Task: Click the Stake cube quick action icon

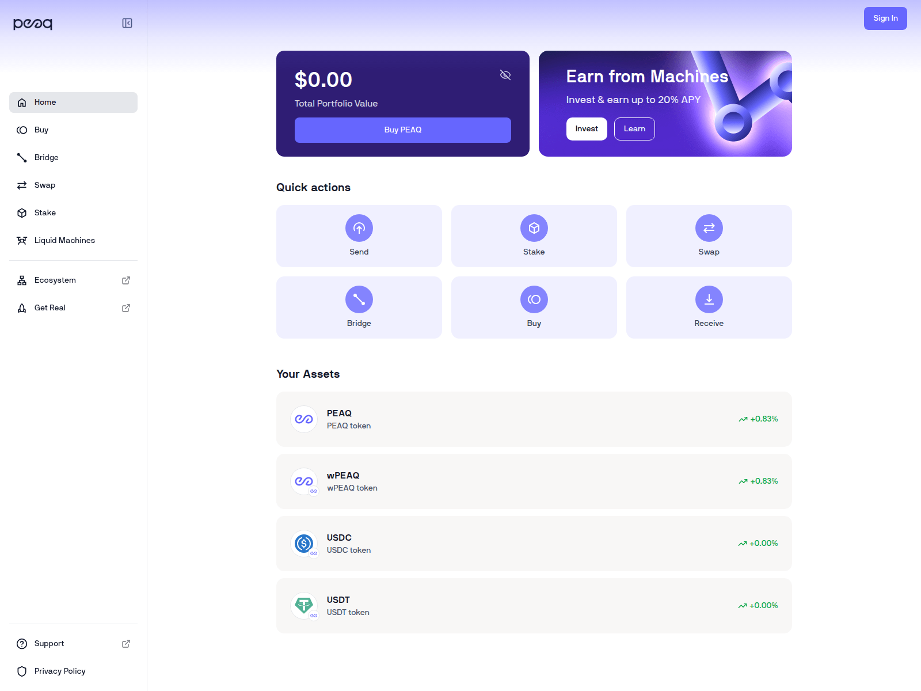Action: click(x=534, y=228)
